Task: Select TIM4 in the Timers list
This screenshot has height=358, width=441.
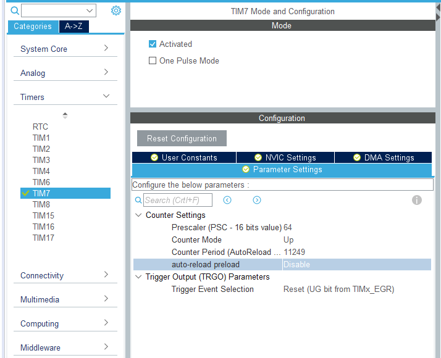Action: (x=41, y=171)
